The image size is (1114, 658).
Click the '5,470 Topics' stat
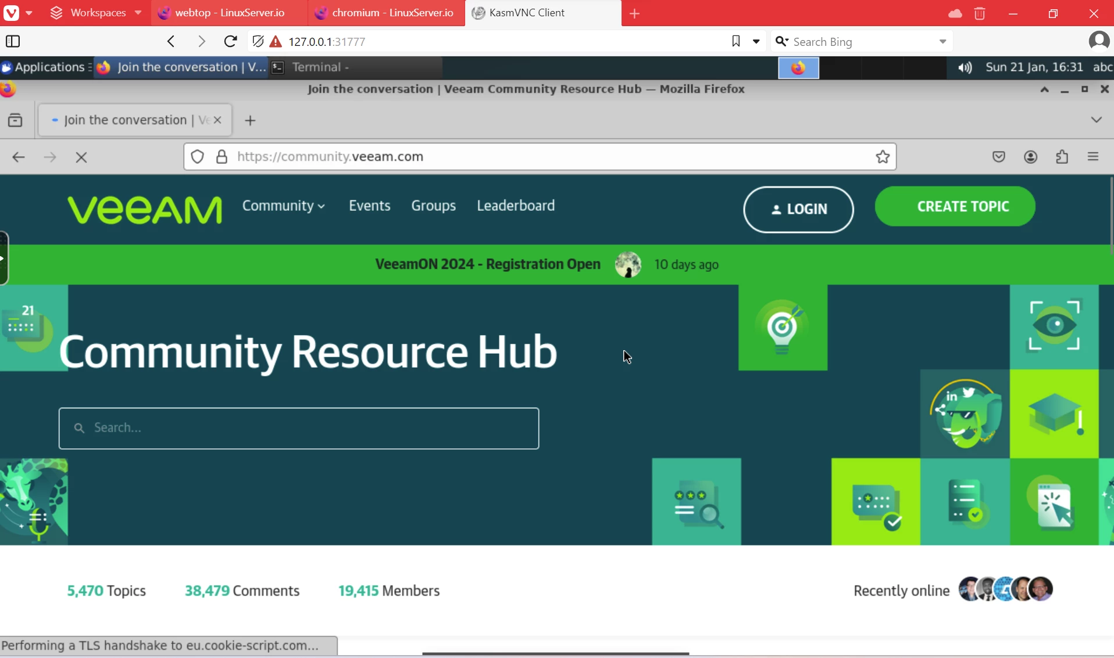[x=106, y=591]
